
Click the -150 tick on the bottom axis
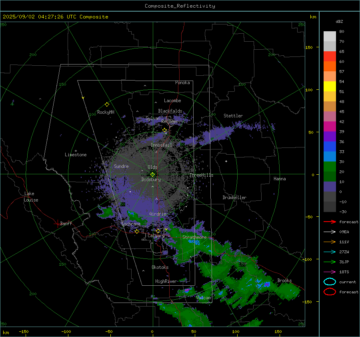click(24, 331)
